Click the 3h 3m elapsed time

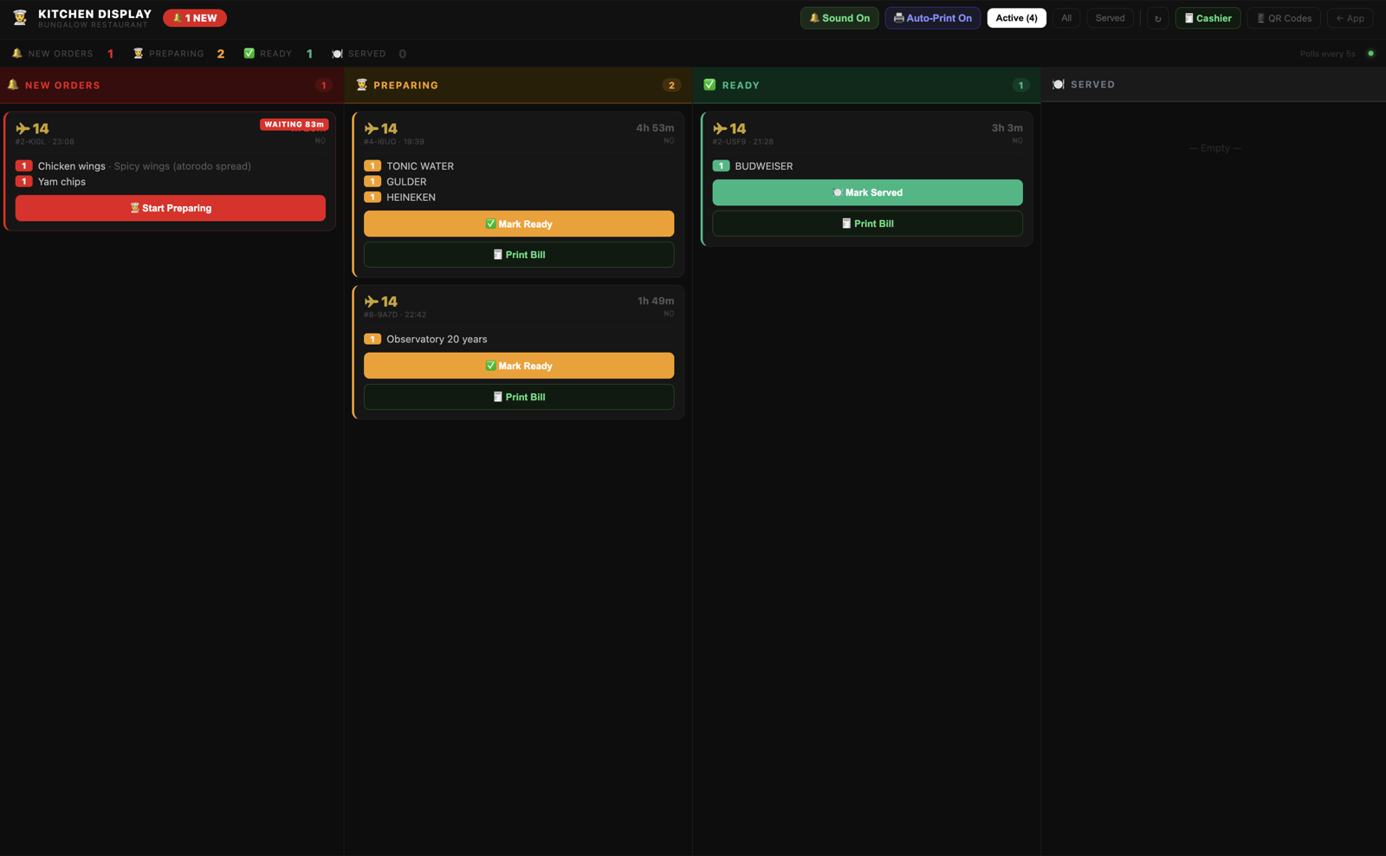[1007, 128]
